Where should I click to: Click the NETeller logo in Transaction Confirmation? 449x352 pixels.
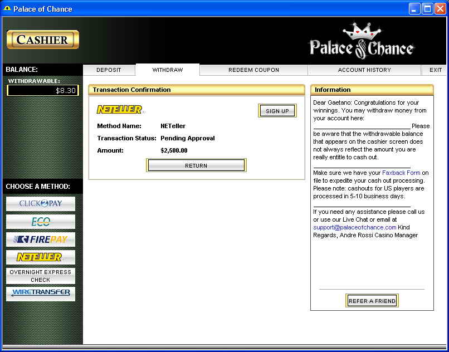[x=119, y=109]
